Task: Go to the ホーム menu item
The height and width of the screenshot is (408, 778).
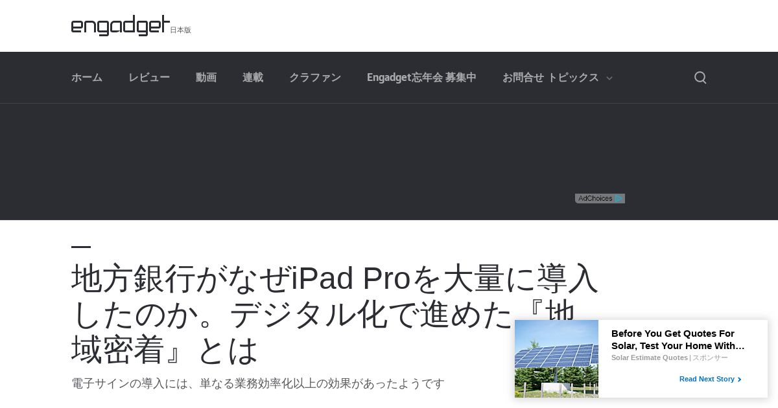Action: 87,78
